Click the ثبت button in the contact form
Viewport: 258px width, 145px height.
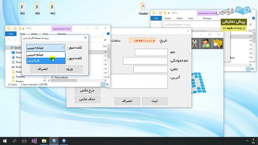click(x=155, y=101)
